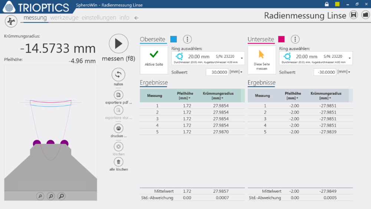Viewport: 371px width, 209px height.
Task: Export results via exportiere pdf icon
Action: (118, 94)
